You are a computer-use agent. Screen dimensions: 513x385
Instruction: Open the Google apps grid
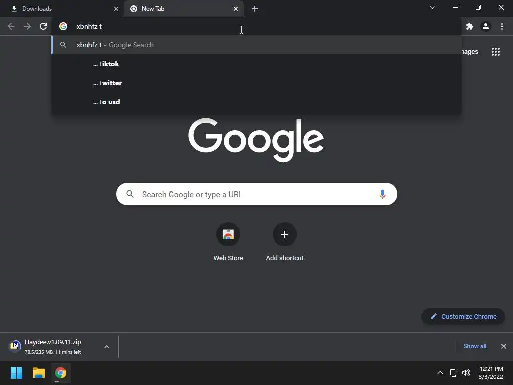point(496,52)
